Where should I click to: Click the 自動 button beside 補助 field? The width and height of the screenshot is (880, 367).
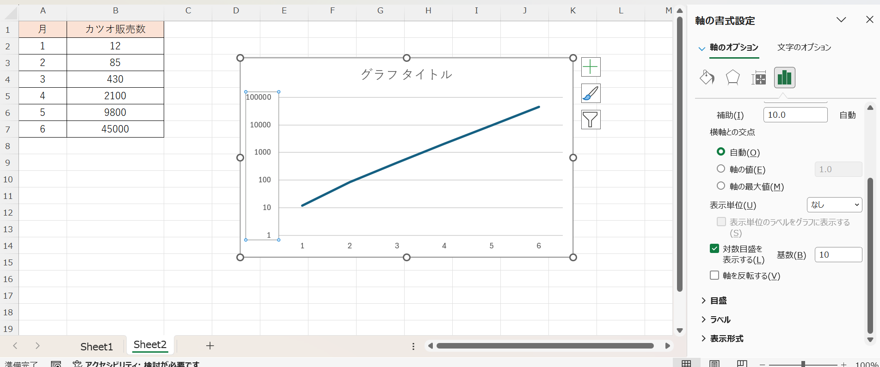point(847,115)
